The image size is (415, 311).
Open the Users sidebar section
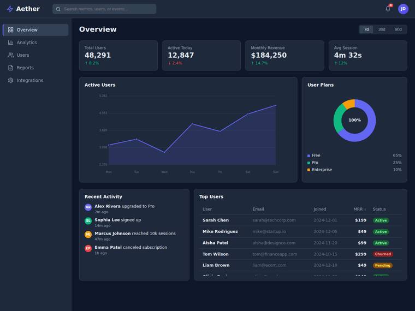35,55
